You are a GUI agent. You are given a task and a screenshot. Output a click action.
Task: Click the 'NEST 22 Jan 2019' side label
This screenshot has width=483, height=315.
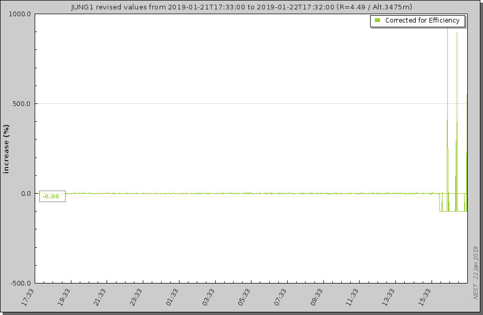476,272
